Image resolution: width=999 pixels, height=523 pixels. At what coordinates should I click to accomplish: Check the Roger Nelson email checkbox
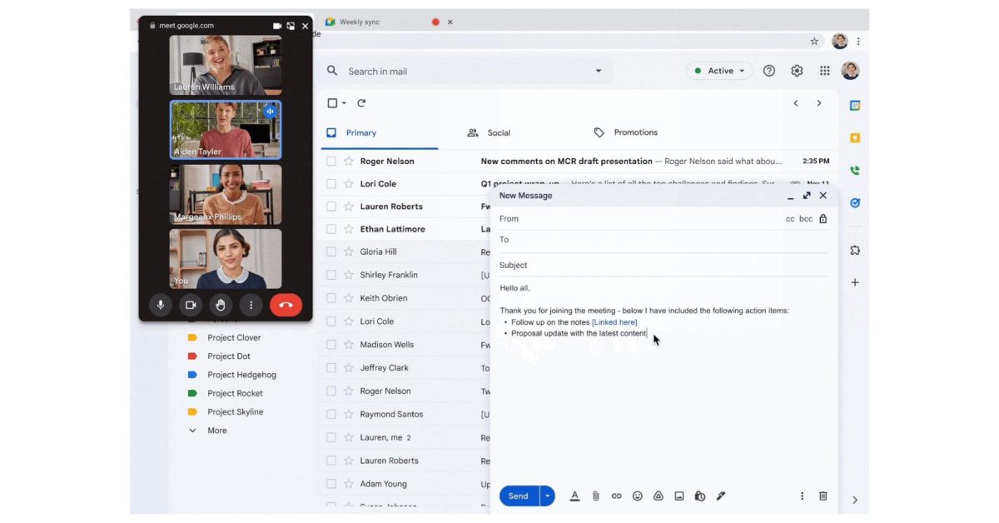click(x=331, y=162)
